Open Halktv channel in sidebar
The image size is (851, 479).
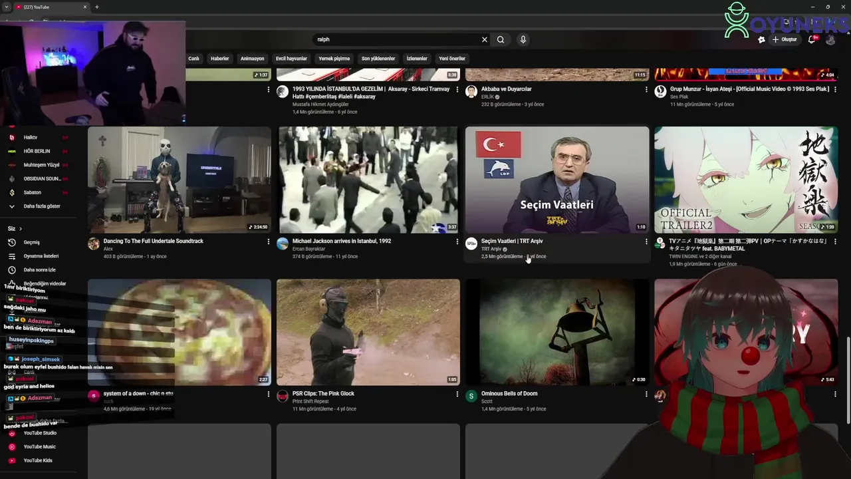coord(30,137)
